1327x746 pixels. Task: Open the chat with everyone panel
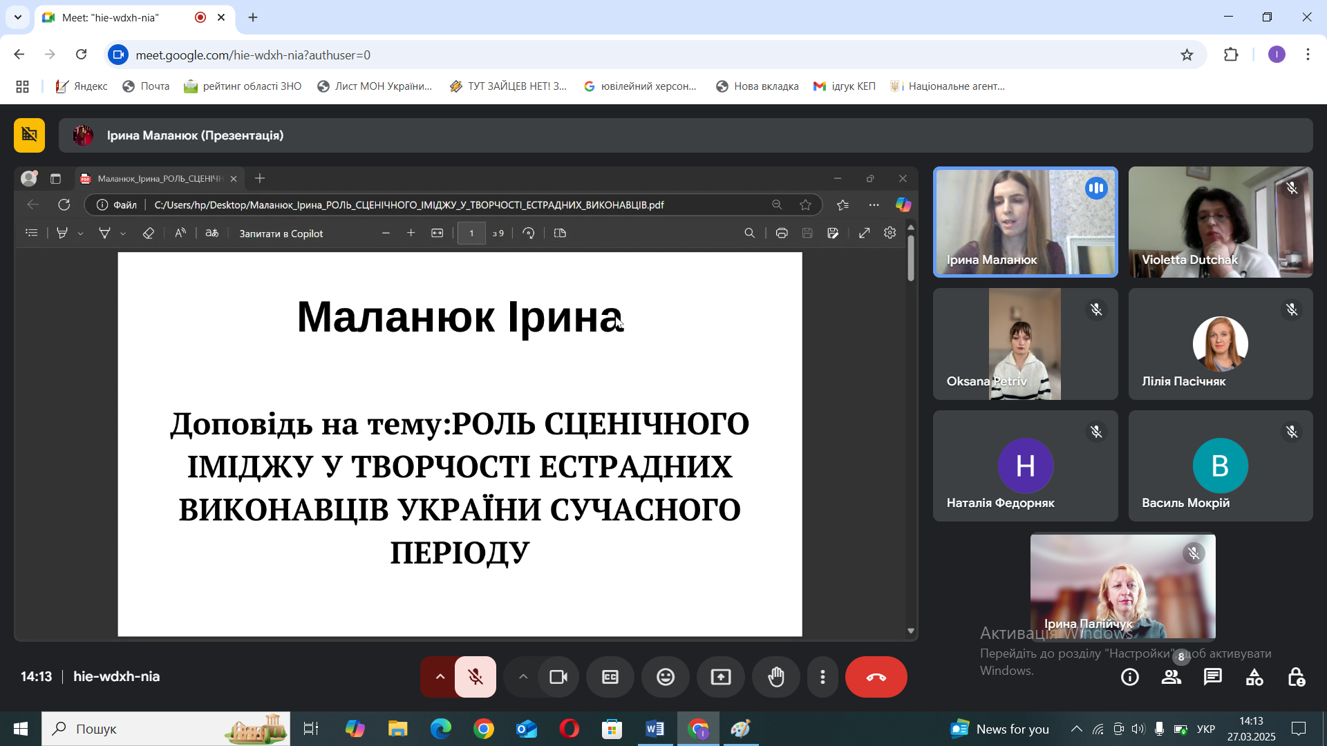click(x=1213, y=677)
